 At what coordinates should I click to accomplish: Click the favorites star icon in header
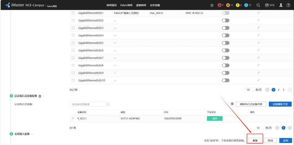click(x=212, y=5)
